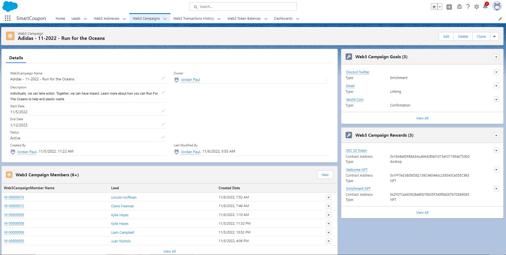Click the Change Owner icon

point(327,80)
